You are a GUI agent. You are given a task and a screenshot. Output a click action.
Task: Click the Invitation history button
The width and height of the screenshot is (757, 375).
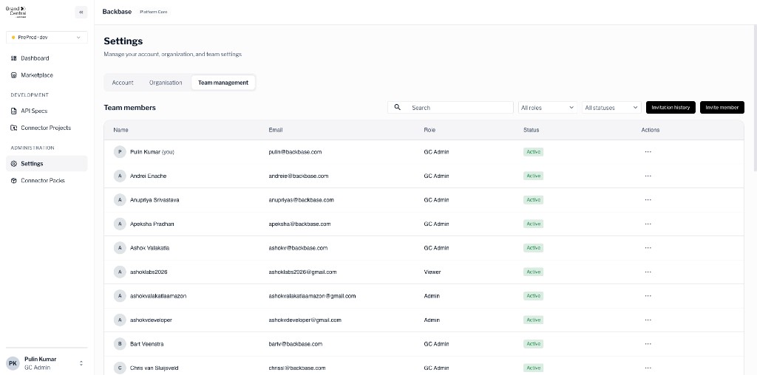pos(671,108)
